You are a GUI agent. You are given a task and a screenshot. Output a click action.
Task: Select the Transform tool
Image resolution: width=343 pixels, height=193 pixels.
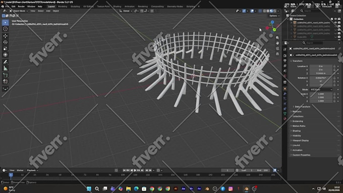click(6, 54)
